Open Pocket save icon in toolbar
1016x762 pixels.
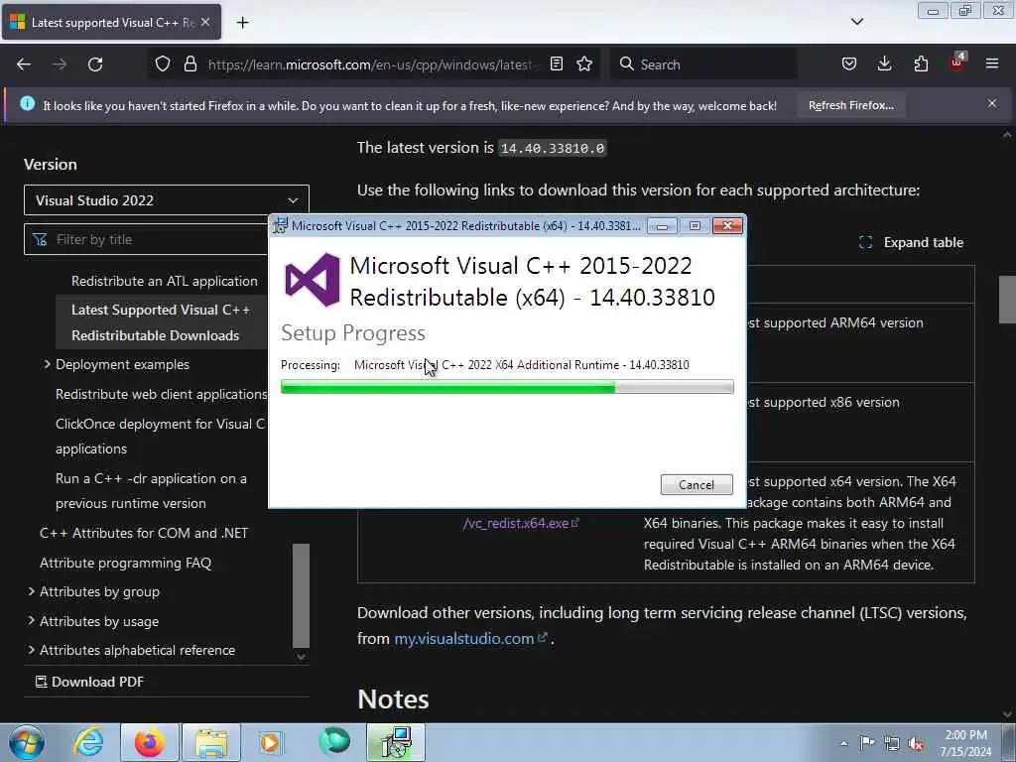(x=849, y=63)
